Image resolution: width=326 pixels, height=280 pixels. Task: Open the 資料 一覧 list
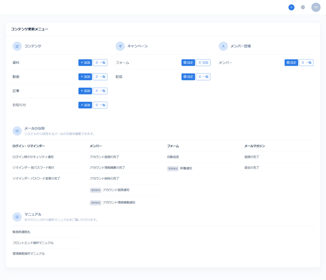100,63
